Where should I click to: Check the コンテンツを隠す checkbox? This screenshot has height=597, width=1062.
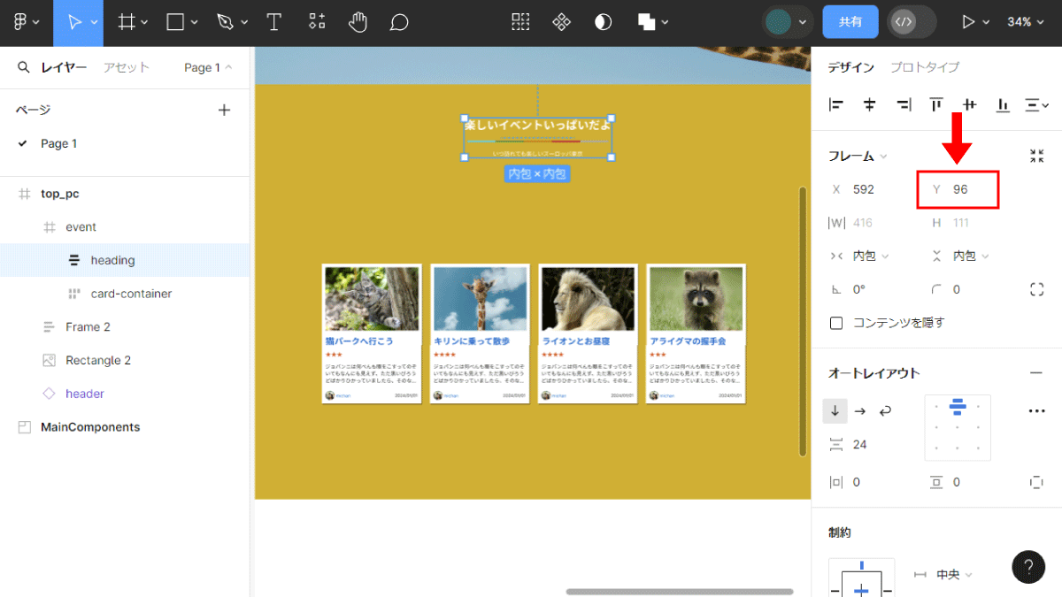[x=836, y=323]
